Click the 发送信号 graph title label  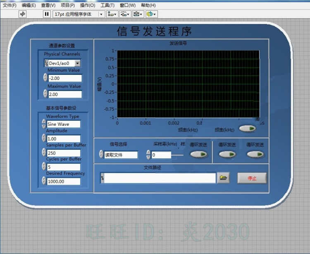click(178, 43)
